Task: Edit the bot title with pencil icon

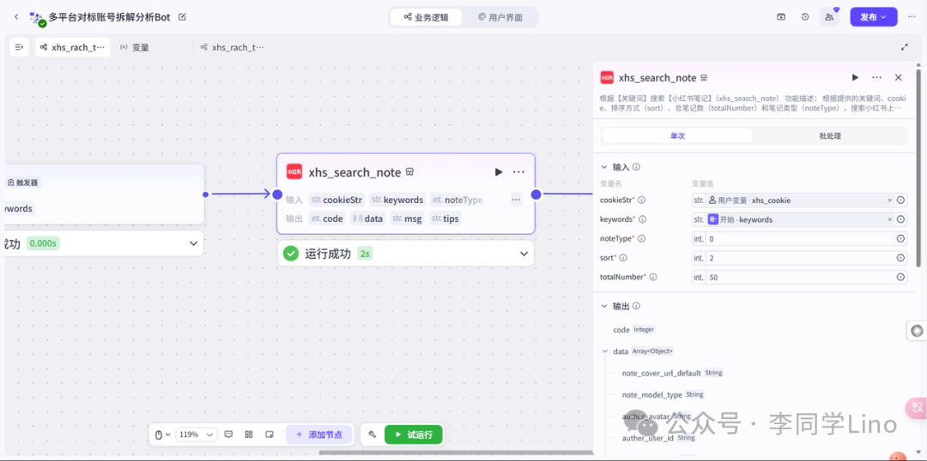Action: coord(182,17)
